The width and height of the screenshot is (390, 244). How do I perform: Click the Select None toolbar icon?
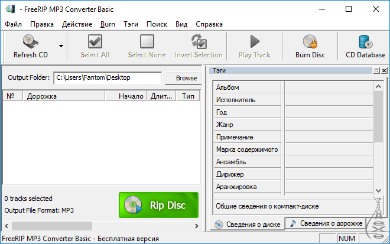click(147, 41)
